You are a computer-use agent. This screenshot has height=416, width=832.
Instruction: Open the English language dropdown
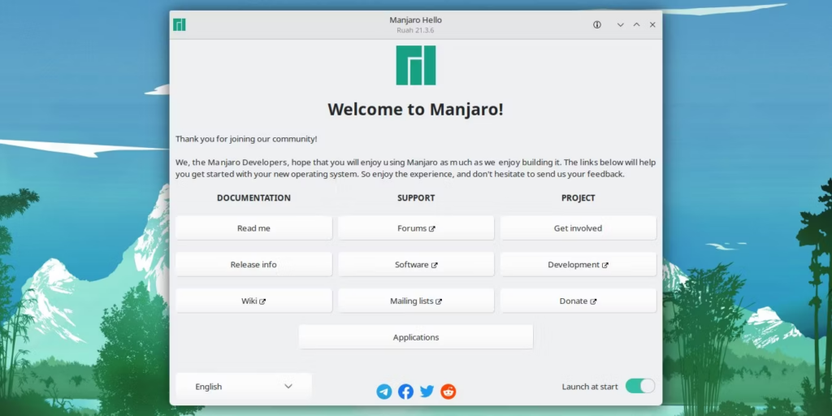pos(244,386)
